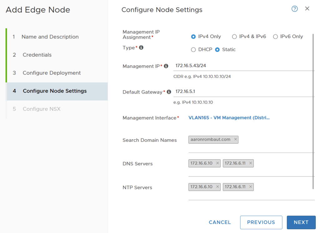The height and width of the screenshot is (233, 320).
Task: Click the PREVIOUS button
Action: coord(261,222)
